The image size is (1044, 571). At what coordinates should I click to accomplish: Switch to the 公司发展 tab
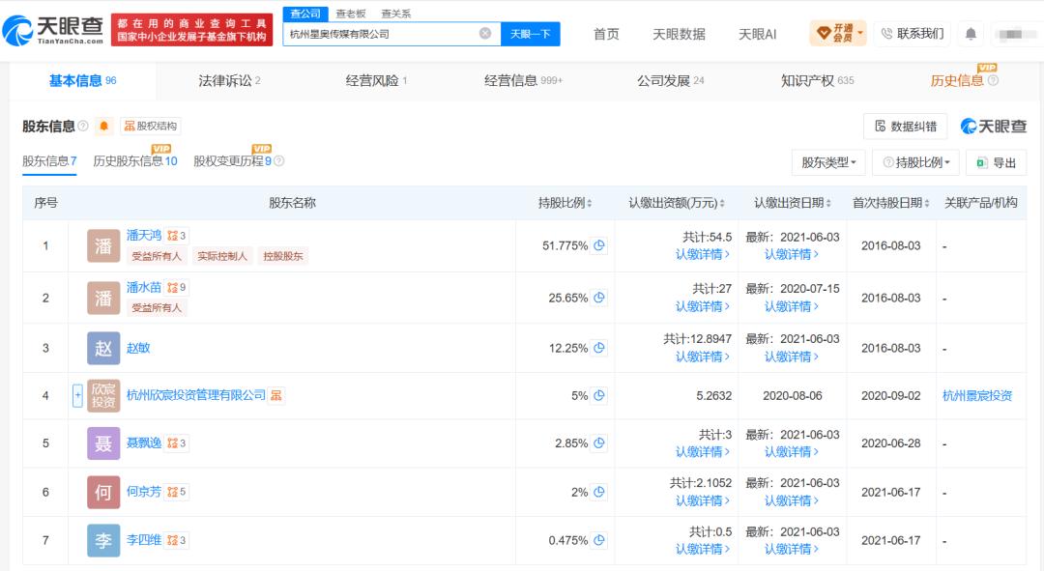click(671, 80)
